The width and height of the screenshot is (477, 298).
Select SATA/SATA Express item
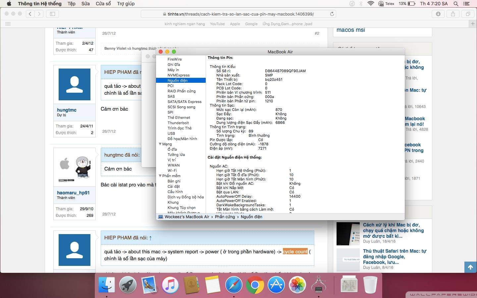(x=185, y=102)
